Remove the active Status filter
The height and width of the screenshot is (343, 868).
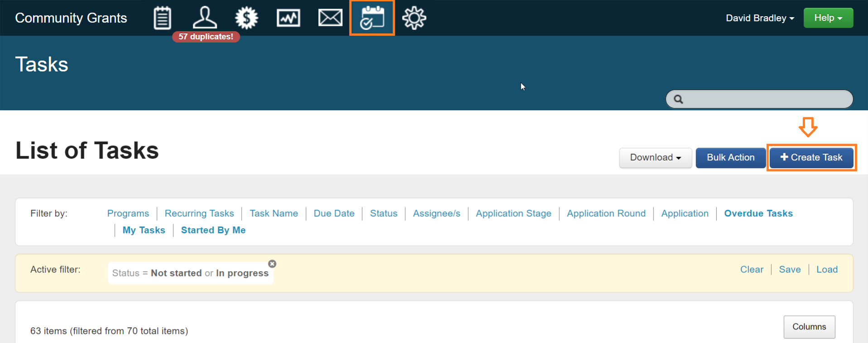272,264
